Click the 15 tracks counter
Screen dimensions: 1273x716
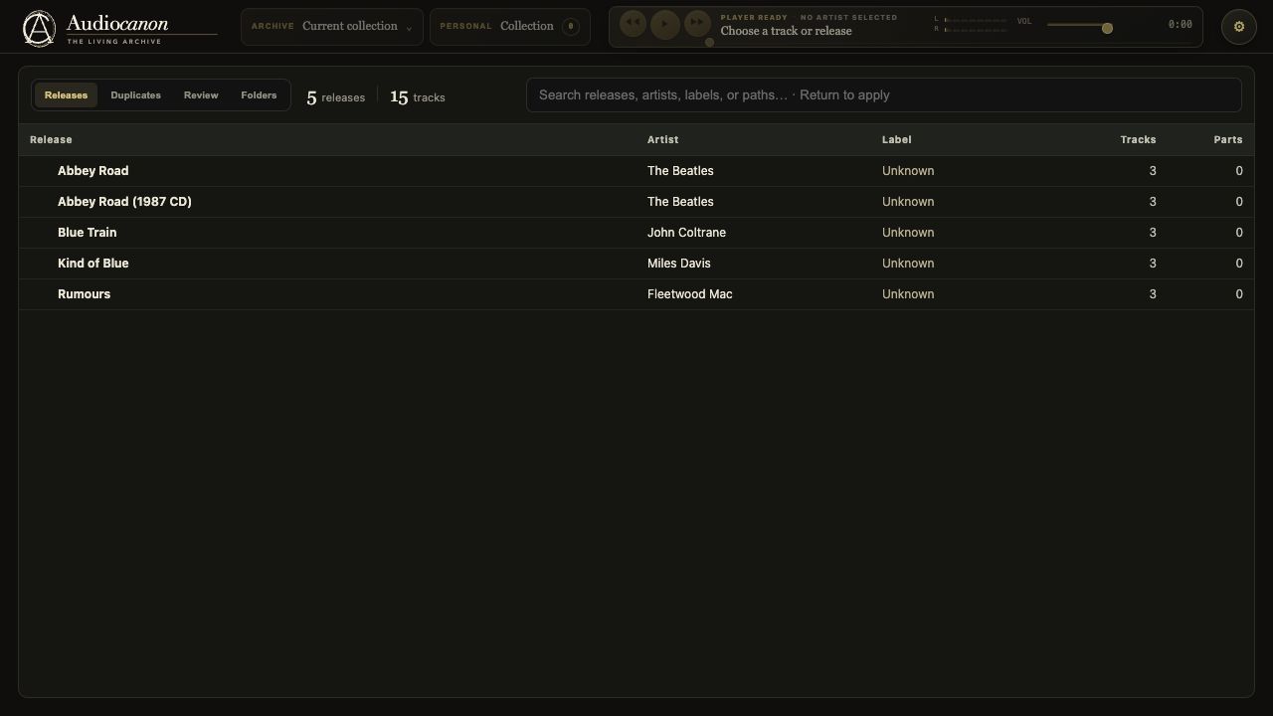click(x=418, y=96)
